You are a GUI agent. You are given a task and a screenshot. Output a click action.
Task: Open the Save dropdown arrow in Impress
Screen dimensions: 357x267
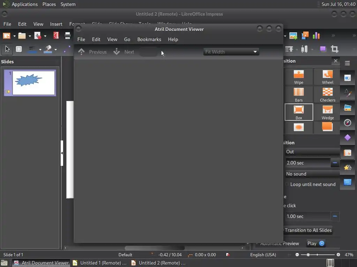45,36
